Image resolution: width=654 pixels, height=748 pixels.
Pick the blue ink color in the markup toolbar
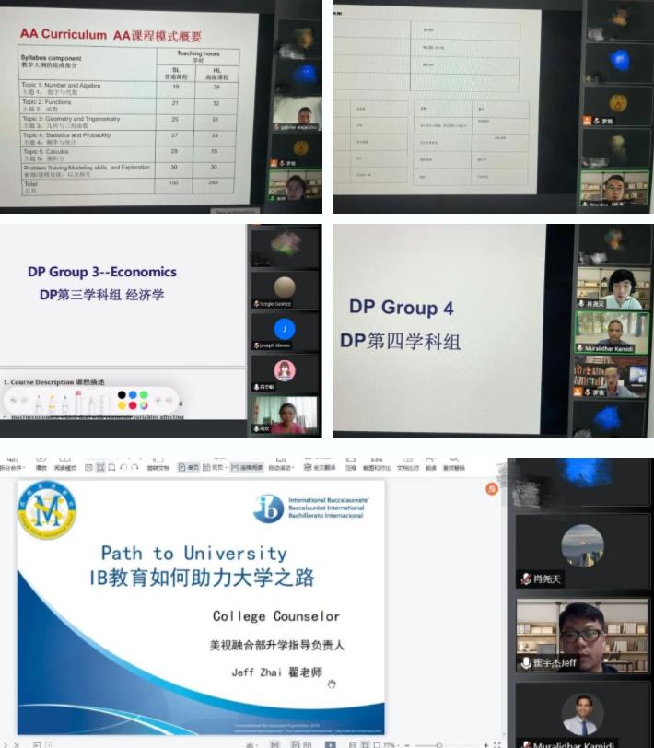[133, 394]
